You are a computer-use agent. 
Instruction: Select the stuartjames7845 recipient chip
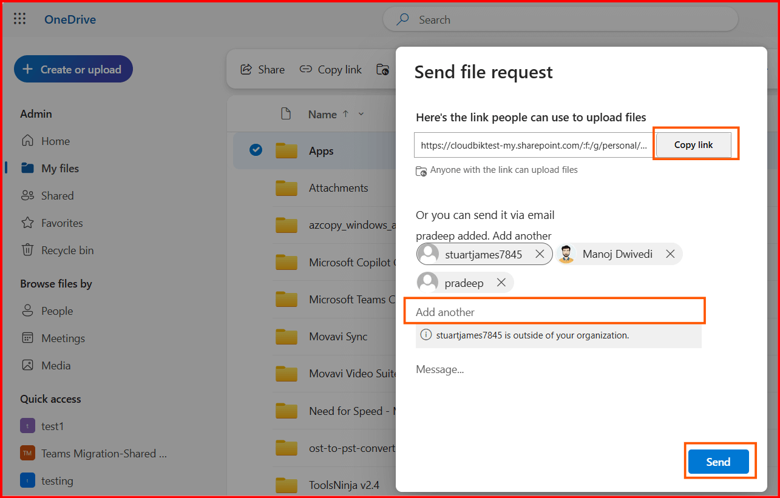coord(483,255)
